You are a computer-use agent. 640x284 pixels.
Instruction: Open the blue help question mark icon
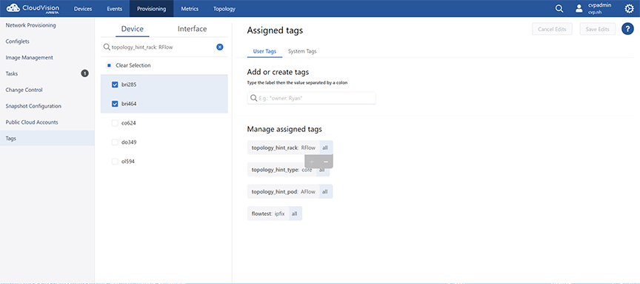tap(627, 29)
